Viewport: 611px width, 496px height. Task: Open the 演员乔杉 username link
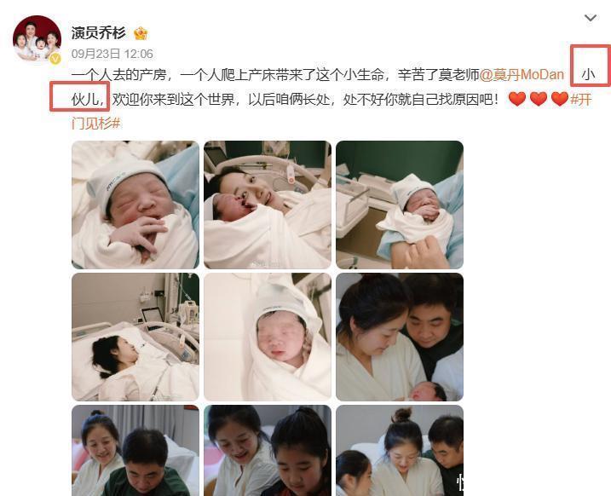tap(99, 33)
